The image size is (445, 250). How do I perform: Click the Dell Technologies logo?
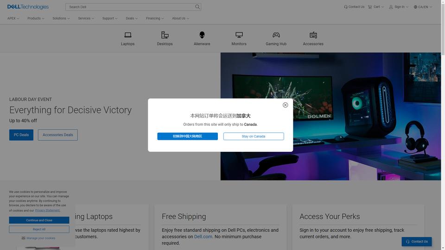point(28,7)
